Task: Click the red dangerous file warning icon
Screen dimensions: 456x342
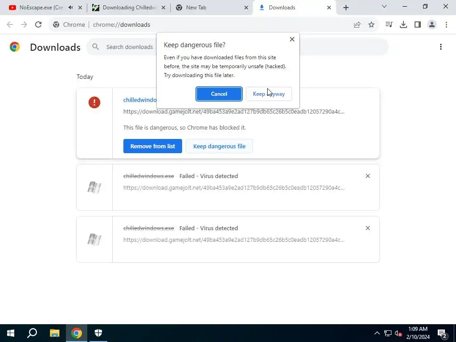Action: pos(94,102)
